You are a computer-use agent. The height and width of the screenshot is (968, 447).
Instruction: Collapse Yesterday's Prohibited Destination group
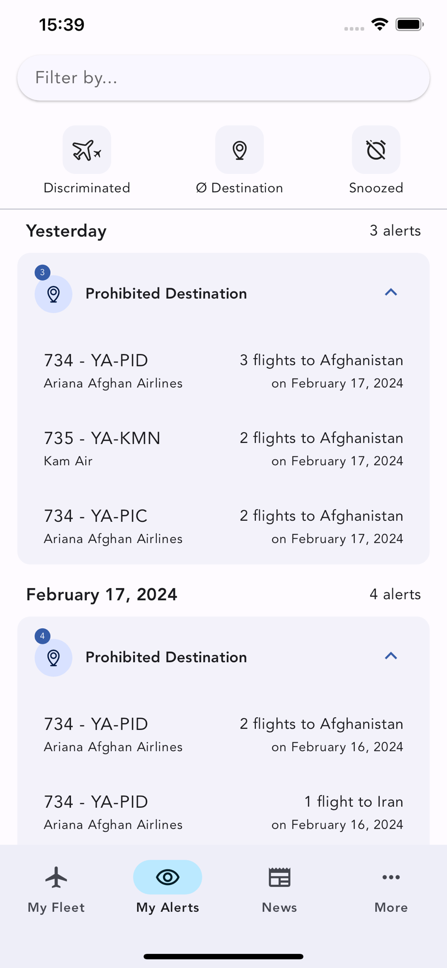391,292
